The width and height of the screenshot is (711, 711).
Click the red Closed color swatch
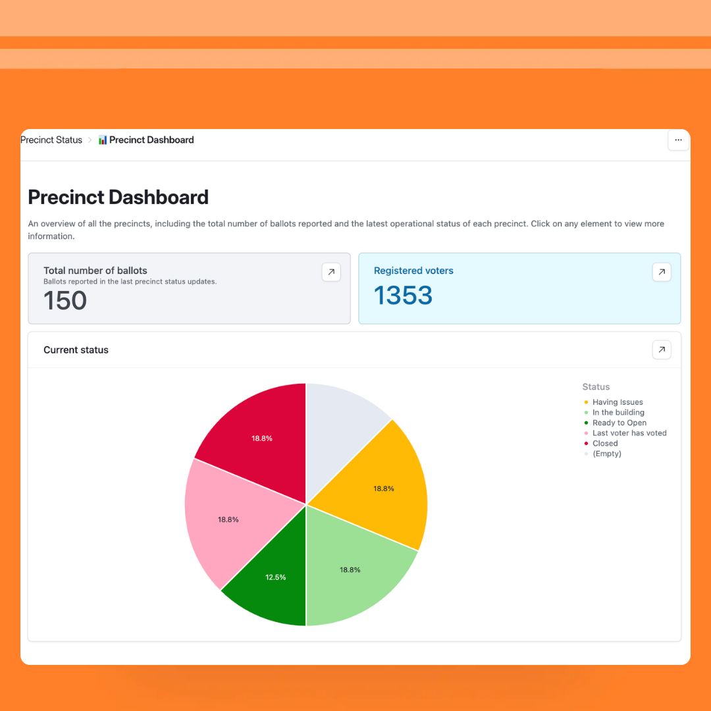pos(586,443)
